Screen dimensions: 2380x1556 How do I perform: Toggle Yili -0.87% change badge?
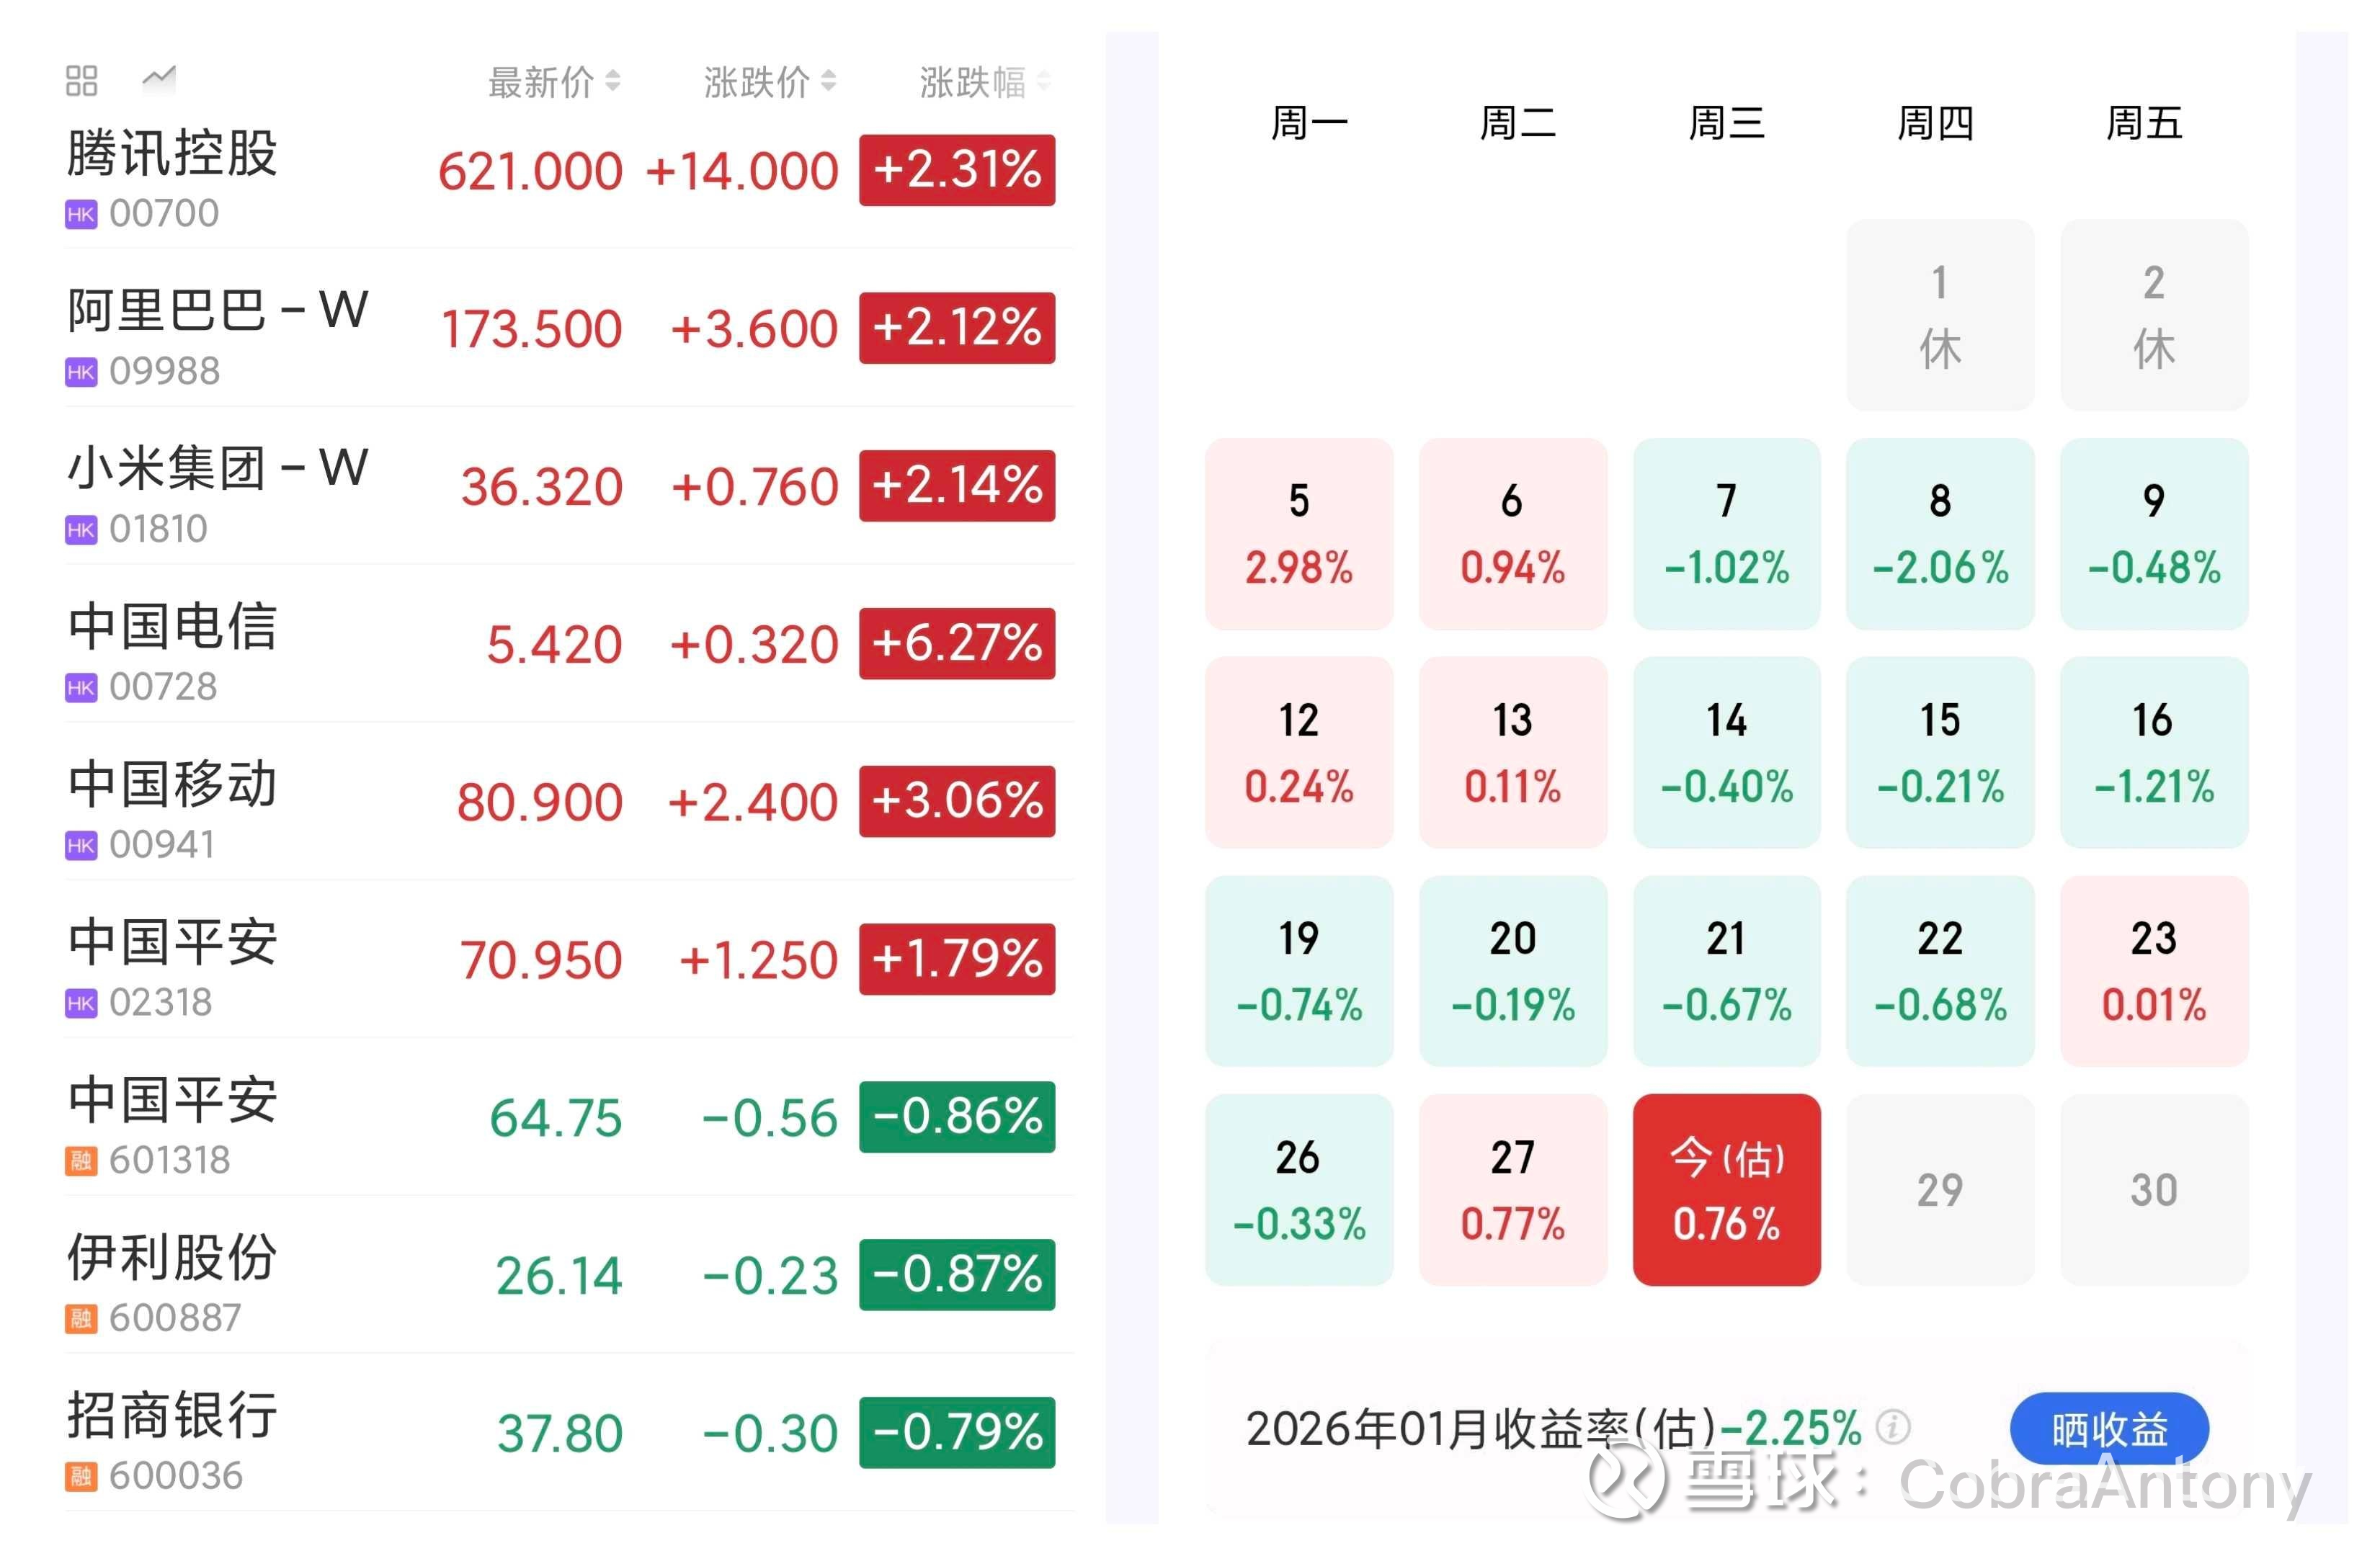point(956,1274)
